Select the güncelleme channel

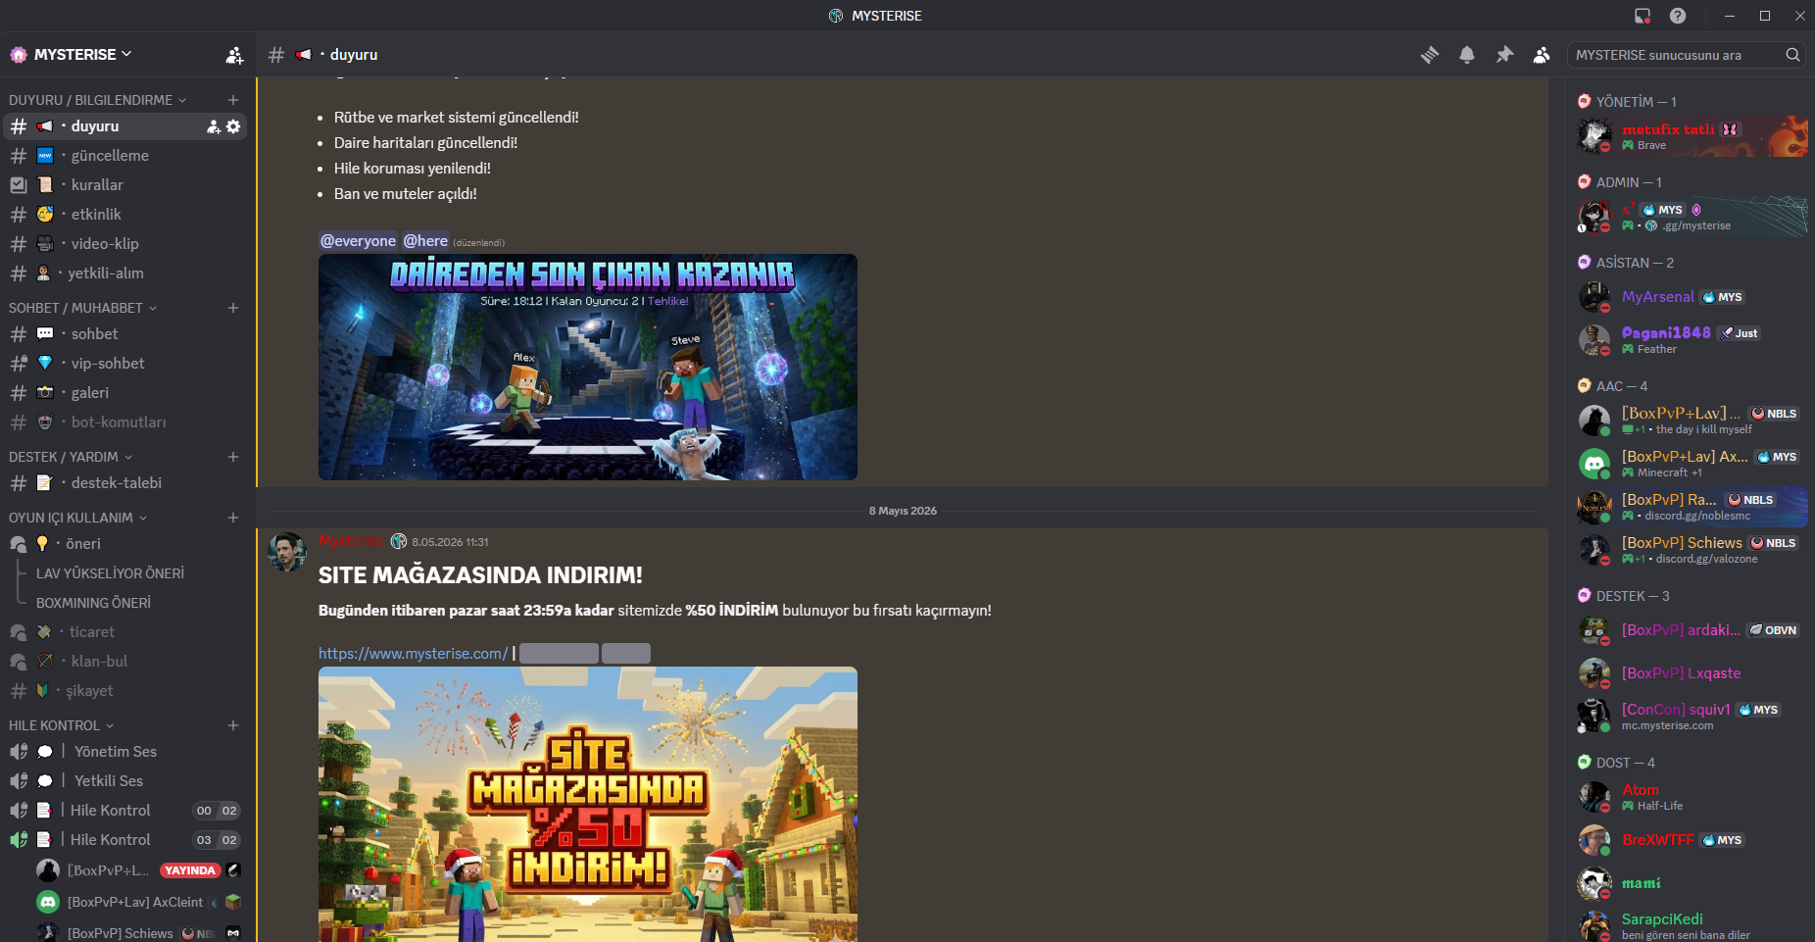(x=127, y=156)
